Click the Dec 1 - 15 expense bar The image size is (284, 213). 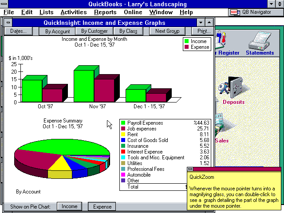click(x=156, y=98)
